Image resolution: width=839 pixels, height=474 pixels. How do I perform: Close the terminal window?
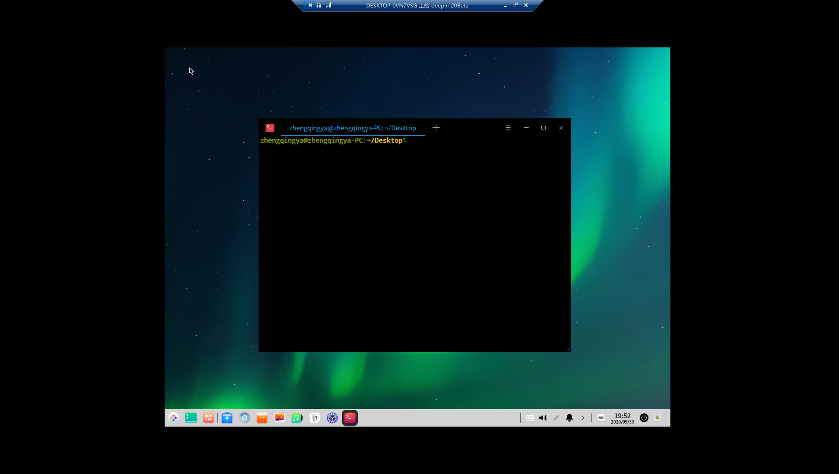point(561,128)
